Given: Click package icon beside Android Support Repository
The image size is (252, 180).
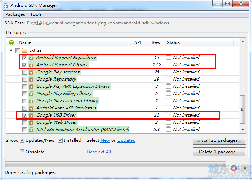Looking at the screenshot, I should tap(31, 58).
